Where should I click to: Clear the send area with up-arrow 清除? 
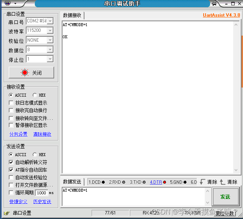229,182
